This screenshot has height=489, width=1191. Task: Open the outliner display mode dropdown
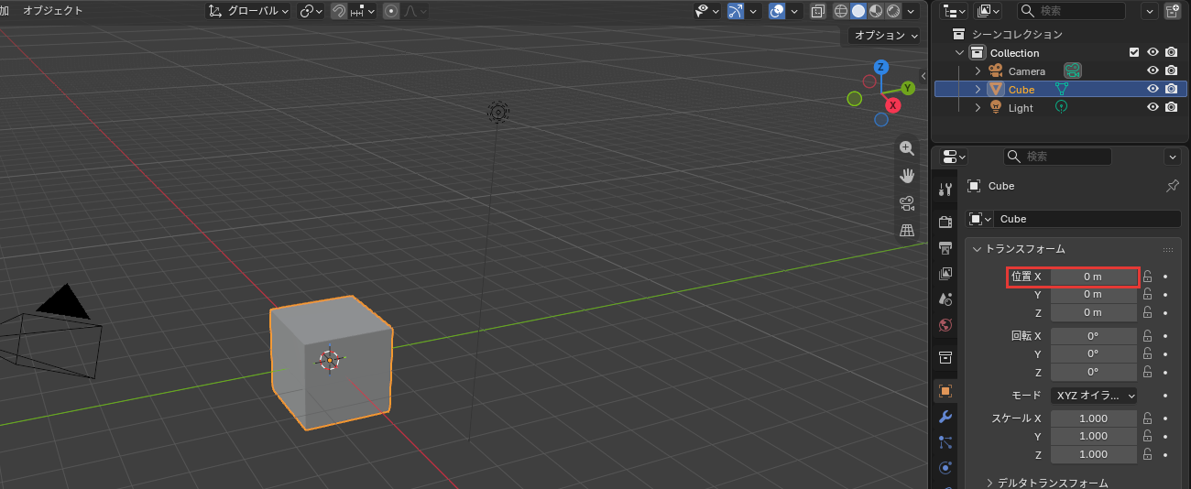[989, 11]
